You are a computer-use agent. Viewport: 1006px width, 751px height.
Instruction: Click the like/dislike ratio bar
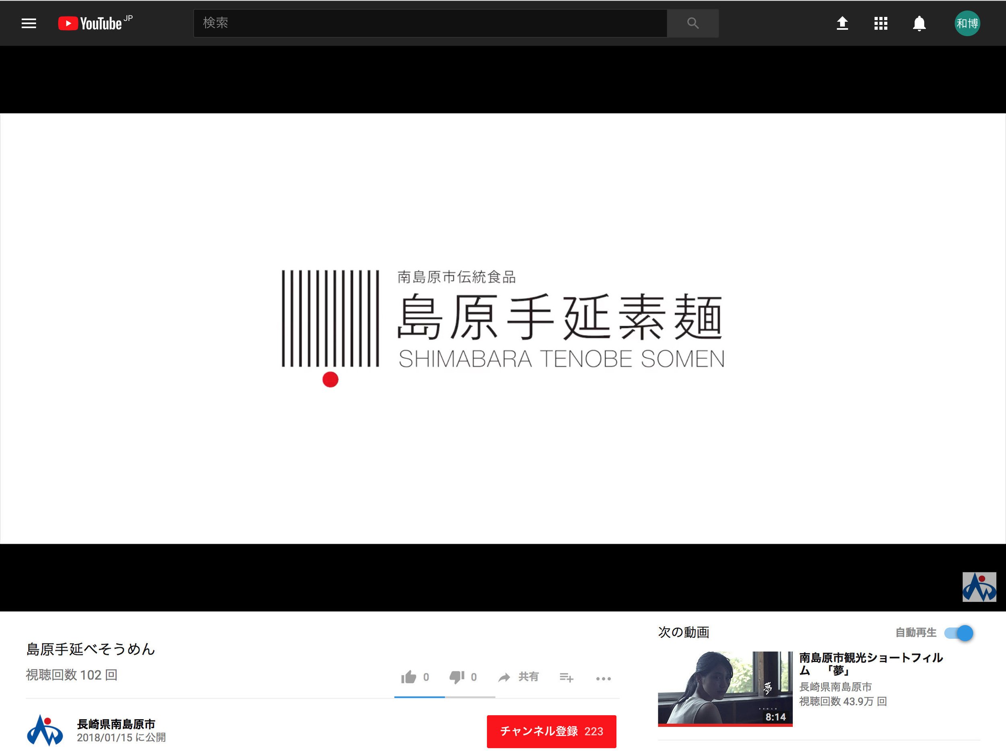coord(444,697)
